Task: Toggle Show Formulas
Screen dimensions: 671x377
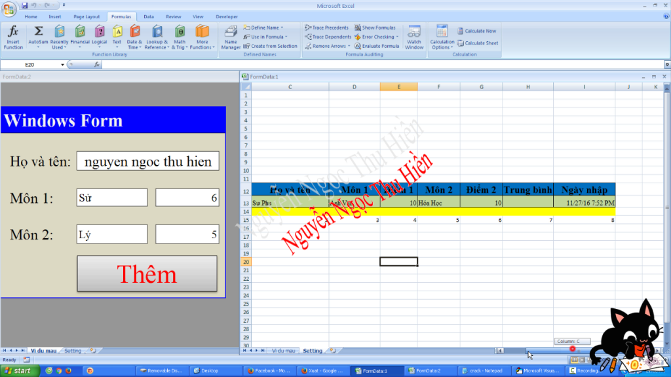Action: 375,28
